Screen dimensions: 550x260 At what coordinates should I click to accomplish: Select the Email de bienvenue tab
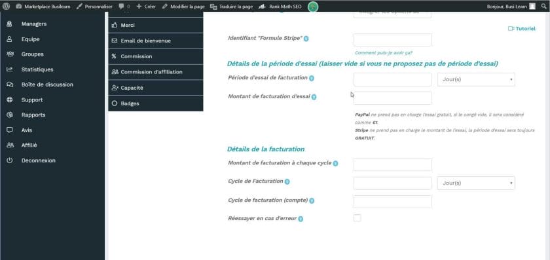156,41
